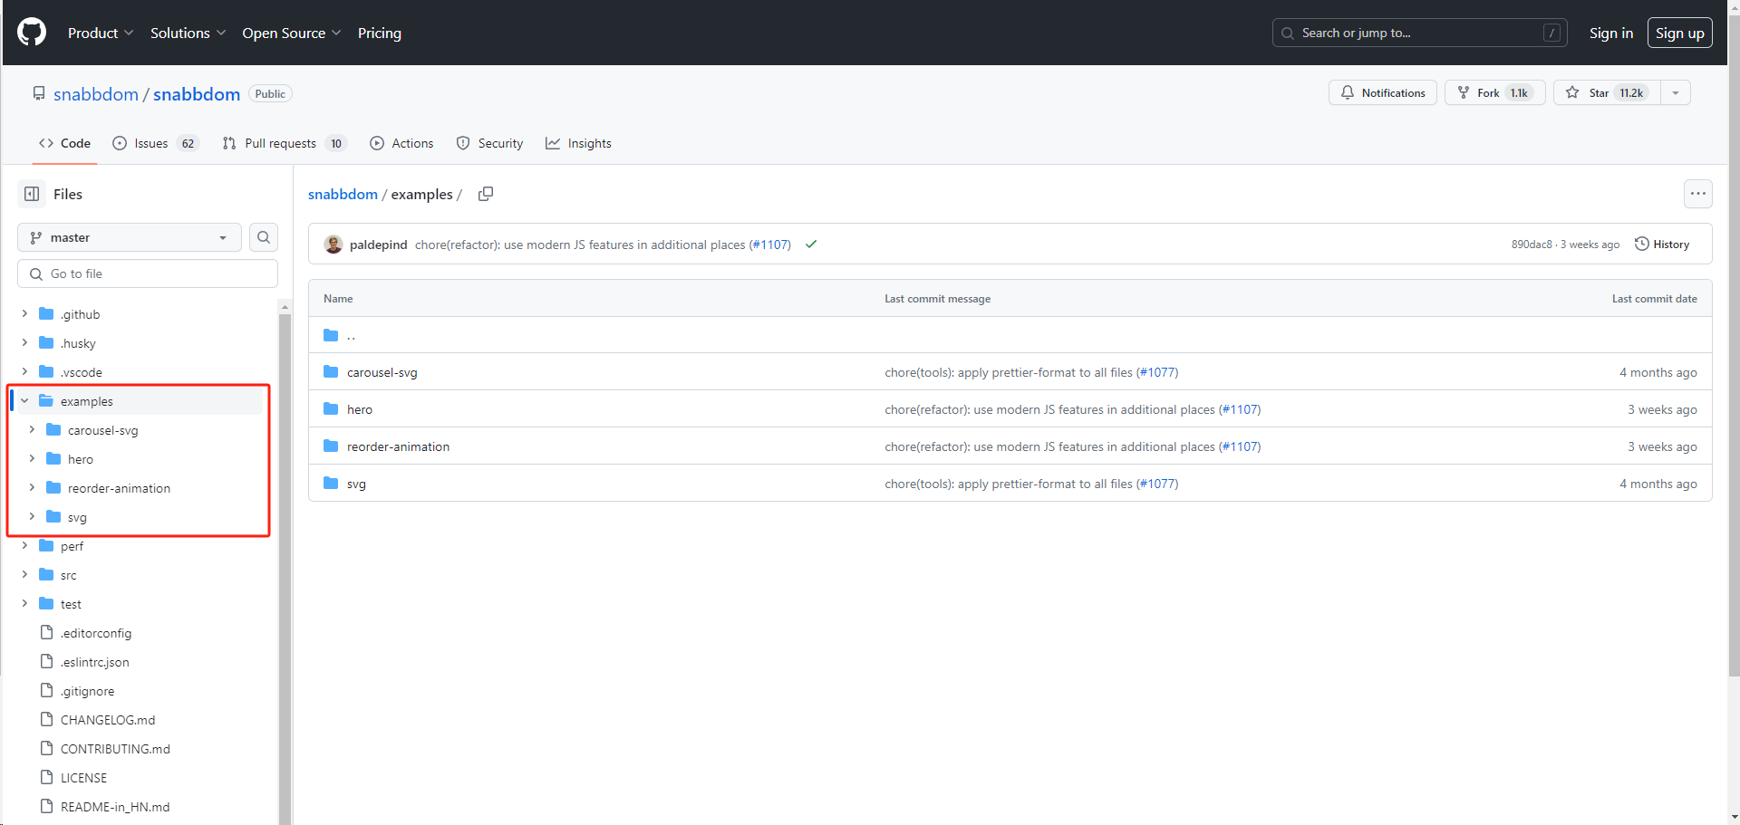This screenshot has width=1740, height=825.
Task: Click the carousel-svg folder icon in table
Action: pos(331,372)
